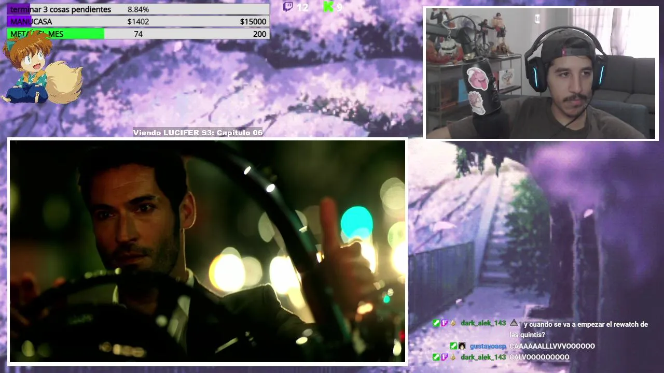This screenshot has width=664, height=373.
Task: Click the green monthly goal progress bar
Action: [x=138, y=34]
